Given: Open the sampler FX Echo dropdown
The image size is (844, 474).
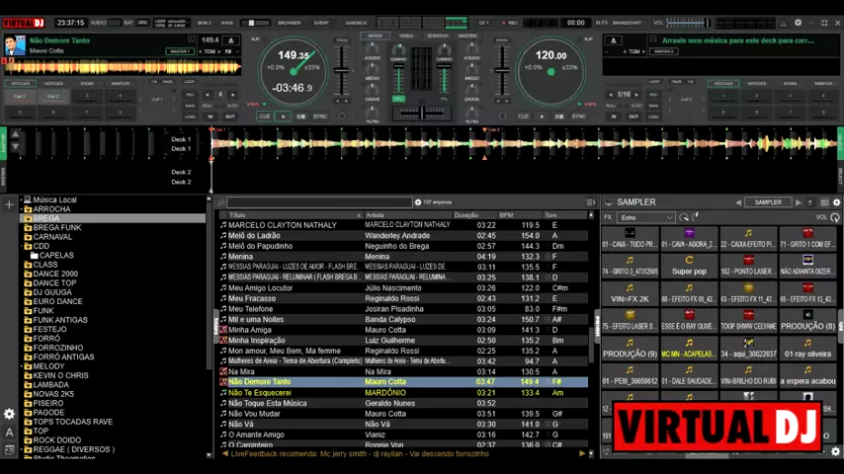Looking at the screenshot, I should click(x=645, y=217).
